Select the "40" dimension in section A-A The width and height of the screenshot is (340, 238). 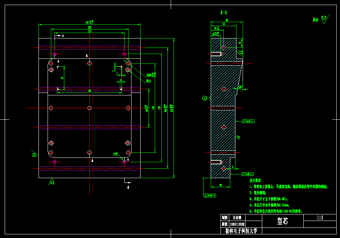pos(224,24)
